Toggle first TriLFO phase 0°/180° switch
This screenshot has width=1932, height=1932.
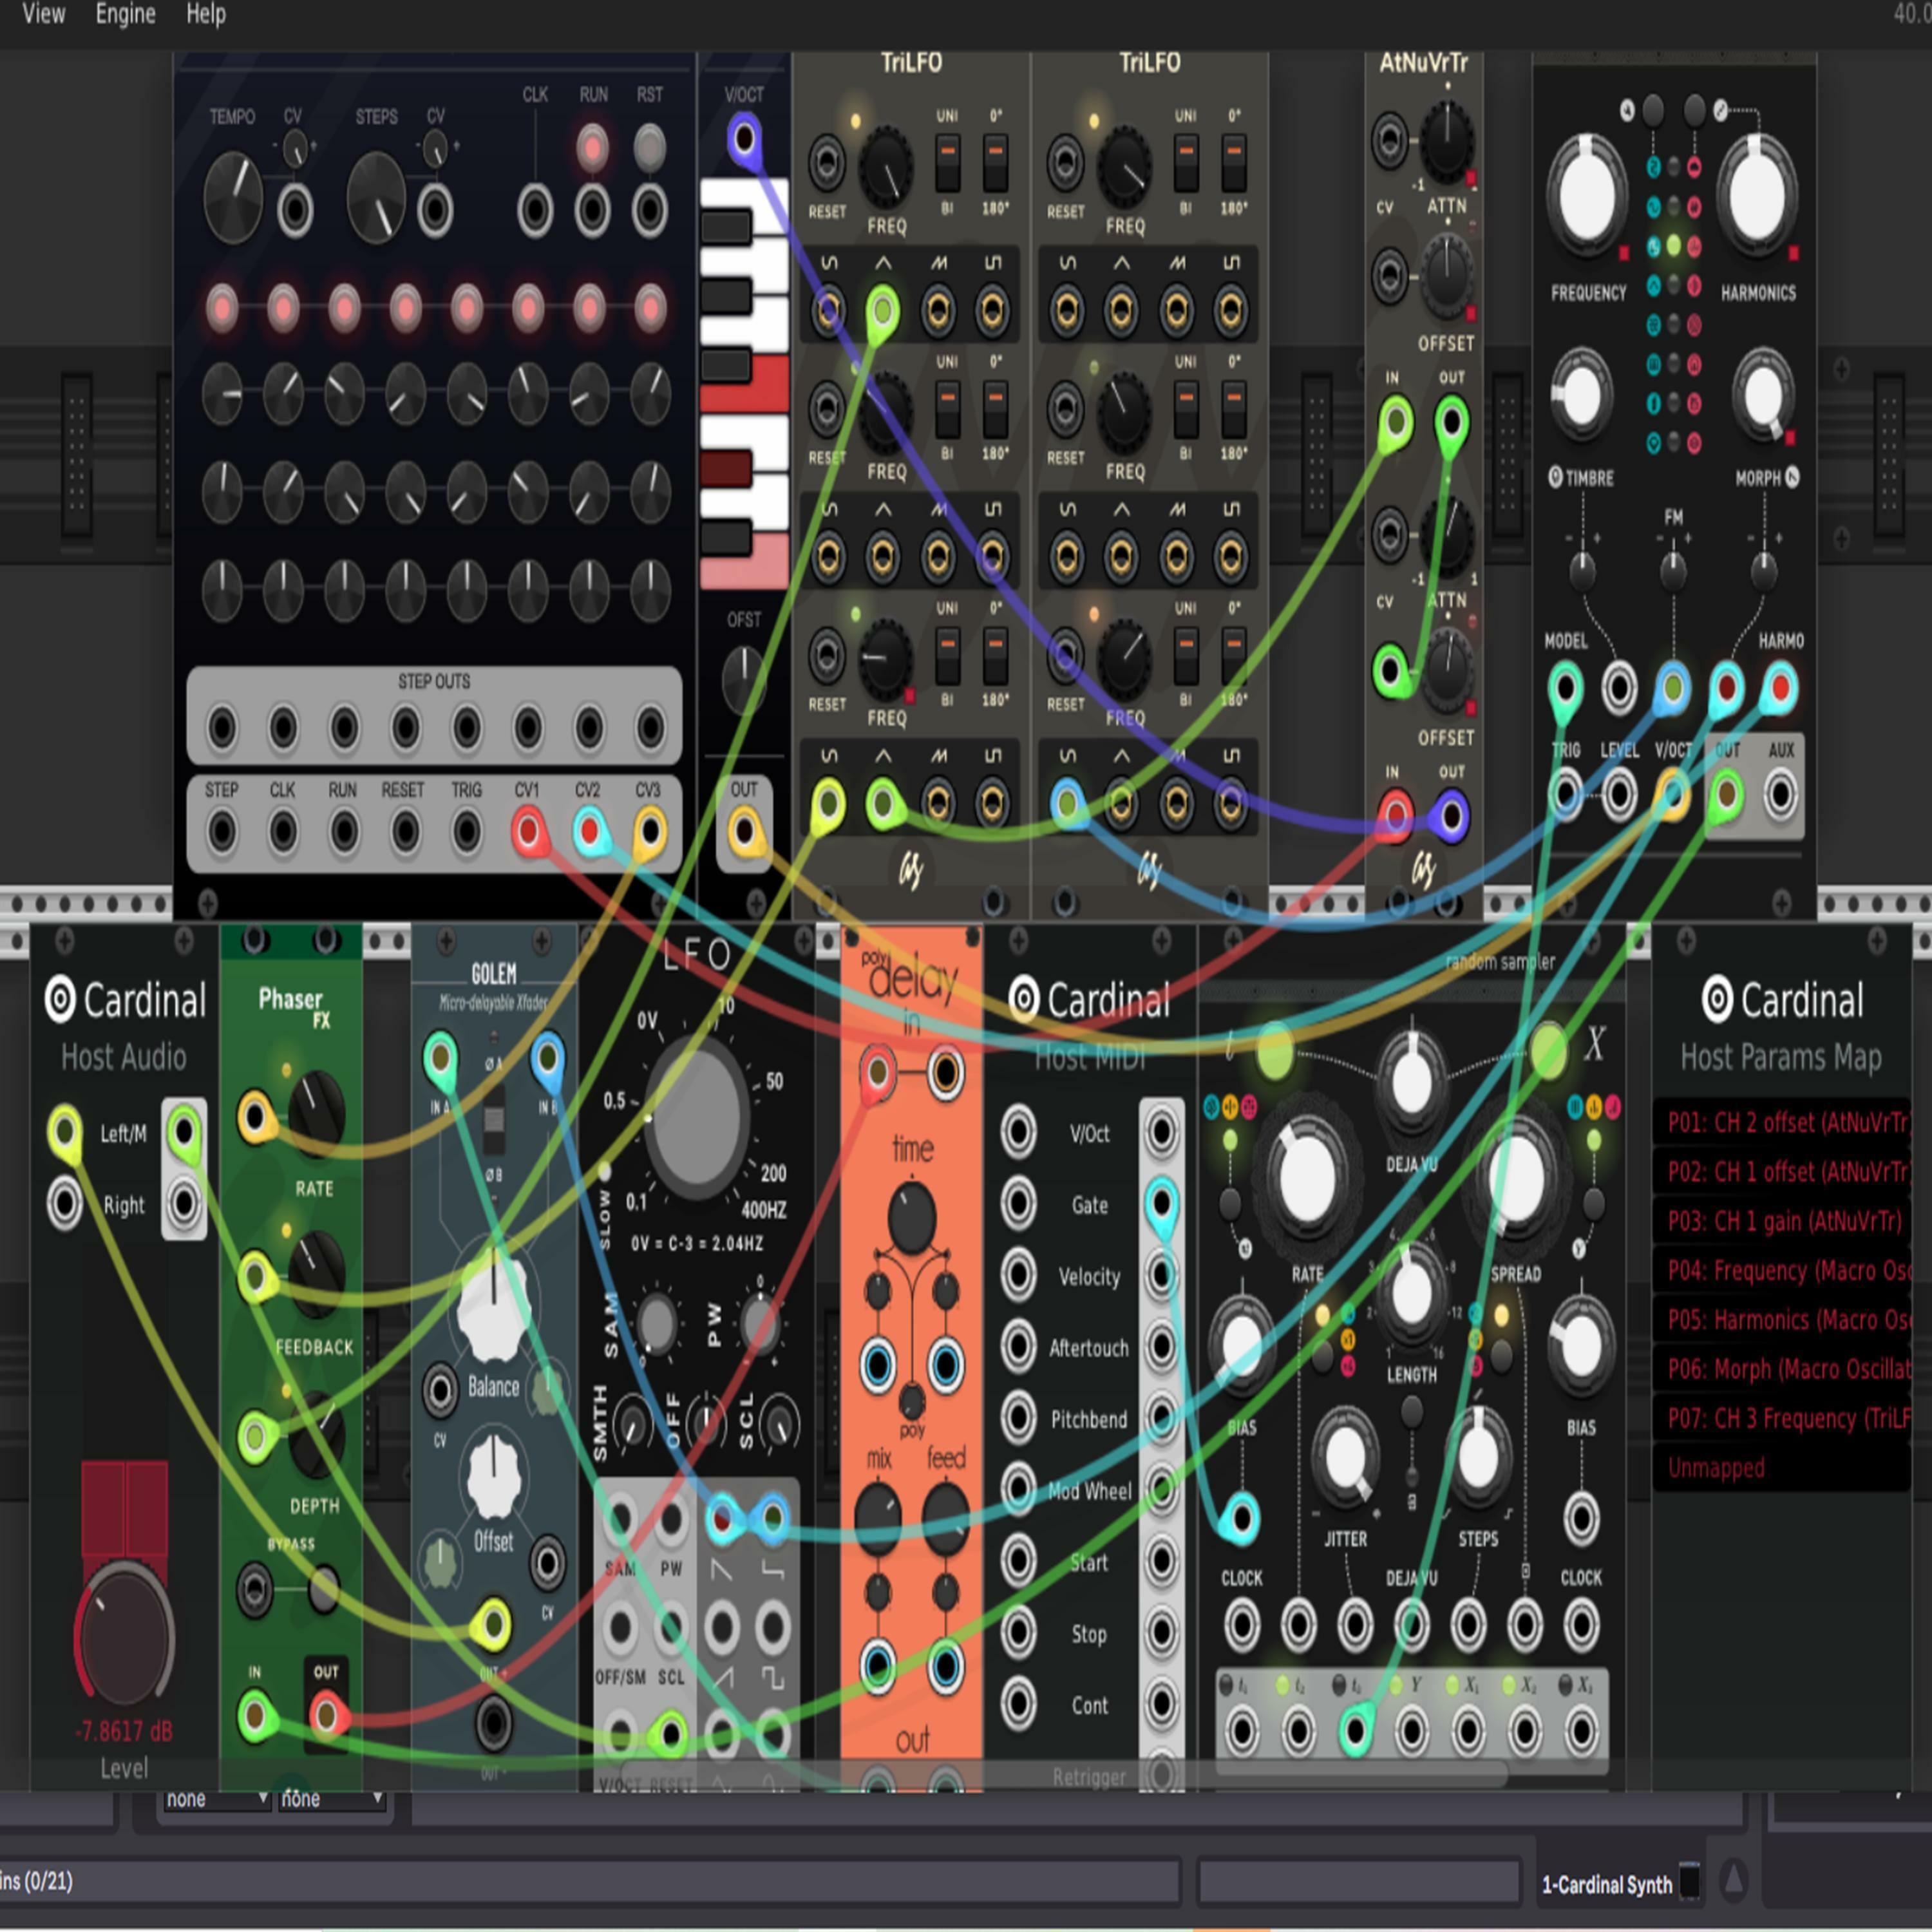pyautogui.click(x=995, y=162)
